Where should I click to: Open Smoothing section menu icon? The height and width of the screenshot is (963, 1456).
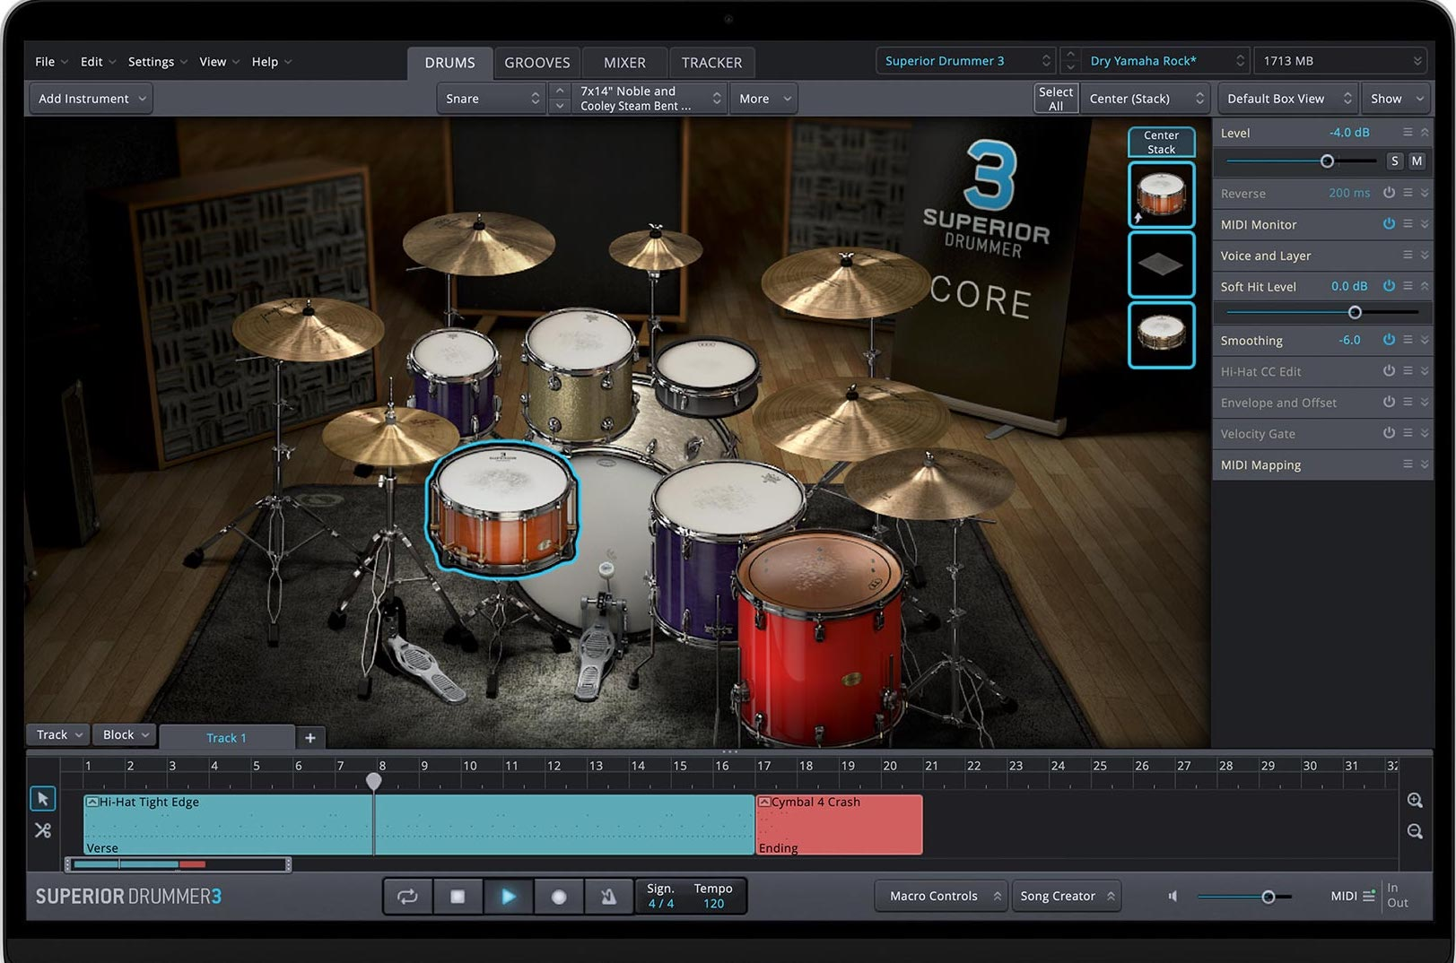pos(1408,340)
